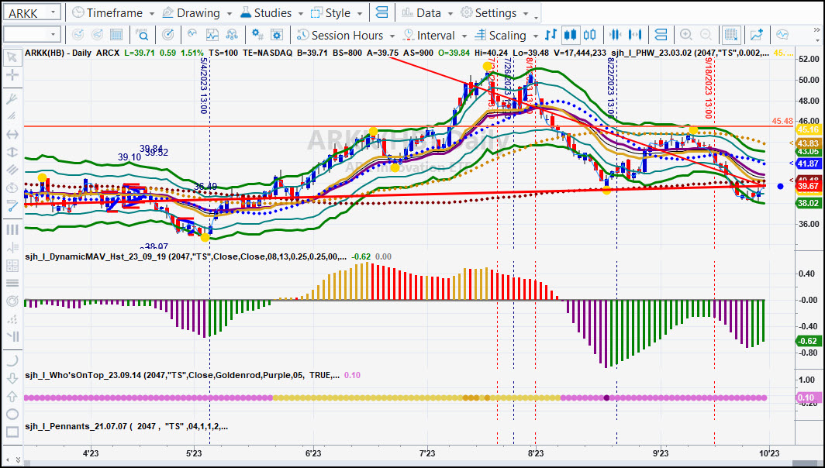The height and width of the screenshot is (468, 825).
Task: Click the small wave line study icon
Action: pyautogui.click(x=192, y=35)
